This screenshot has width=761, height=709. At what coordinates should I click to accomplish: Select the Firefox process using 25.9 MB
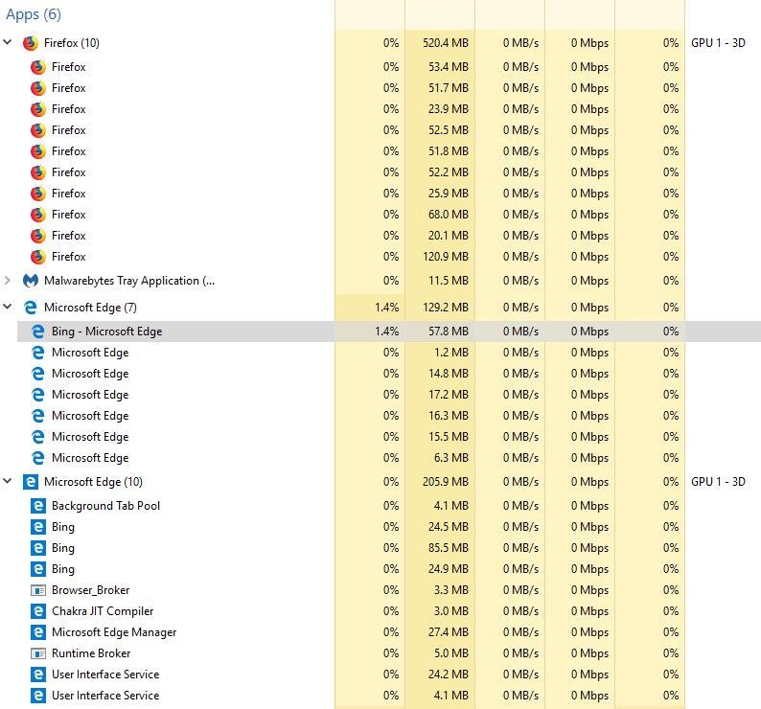[389, 194]
